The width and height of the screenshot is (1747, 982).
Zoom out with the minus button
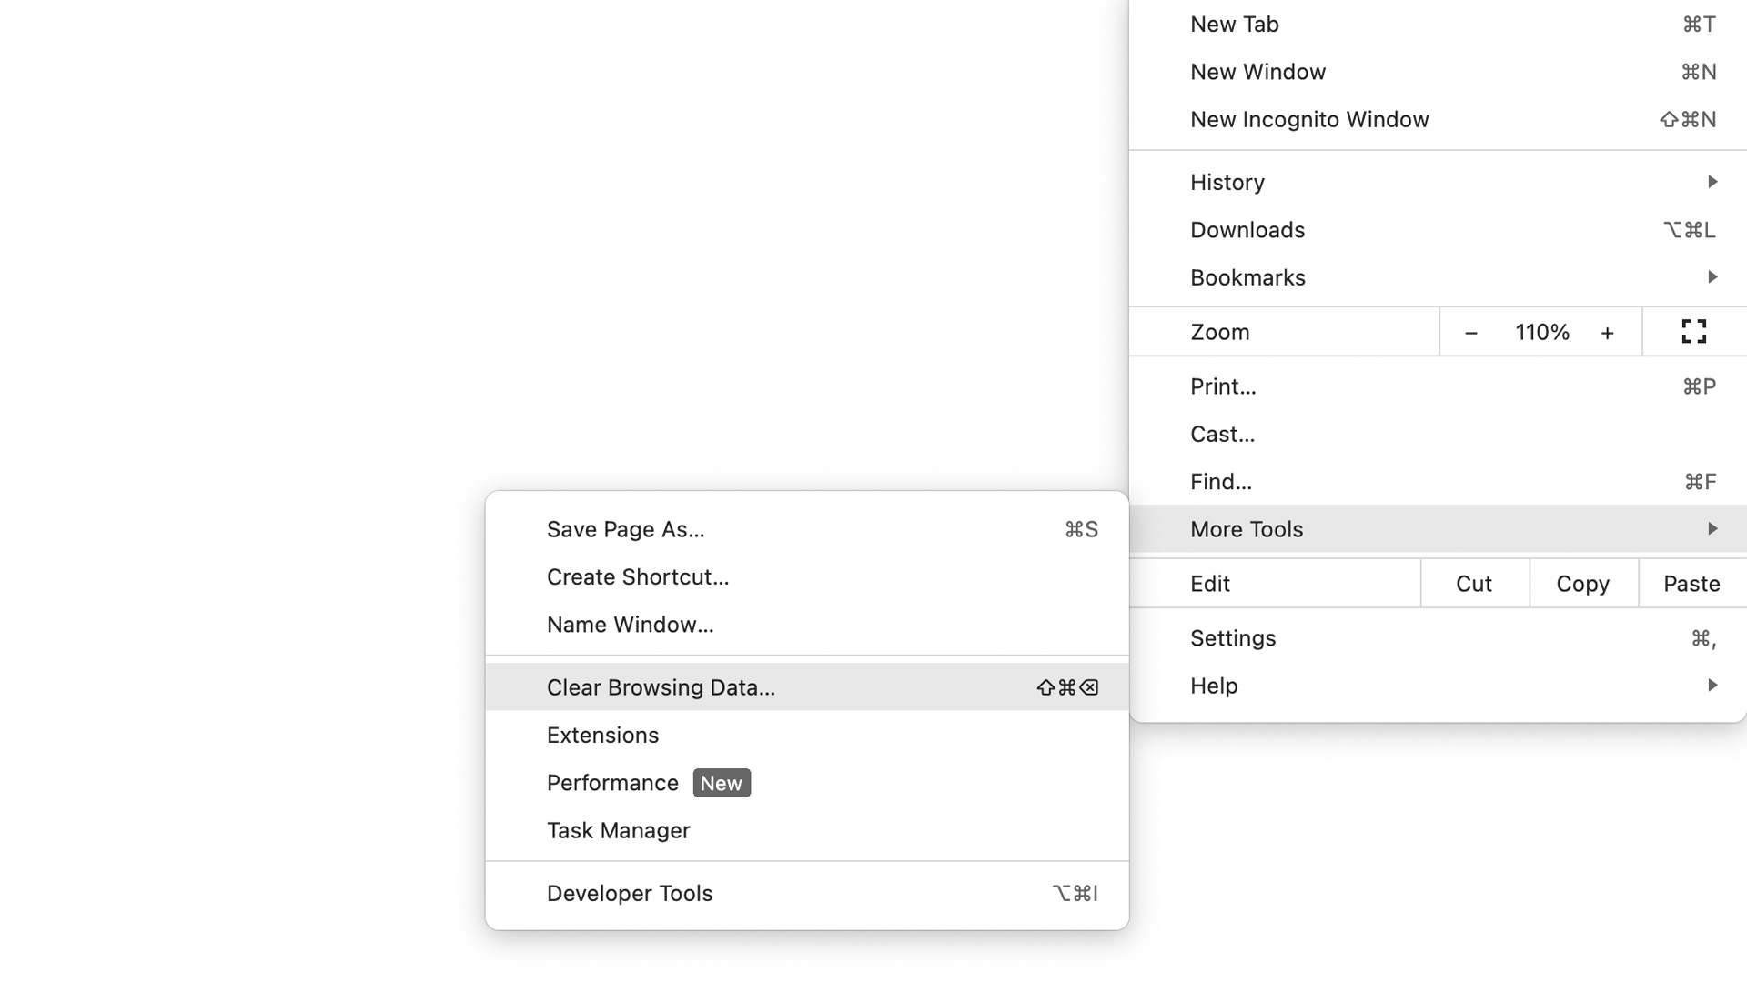tap(1470, 333)
